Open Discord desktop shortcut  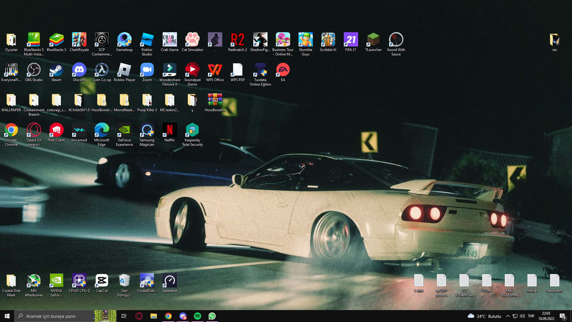[79, 72]
